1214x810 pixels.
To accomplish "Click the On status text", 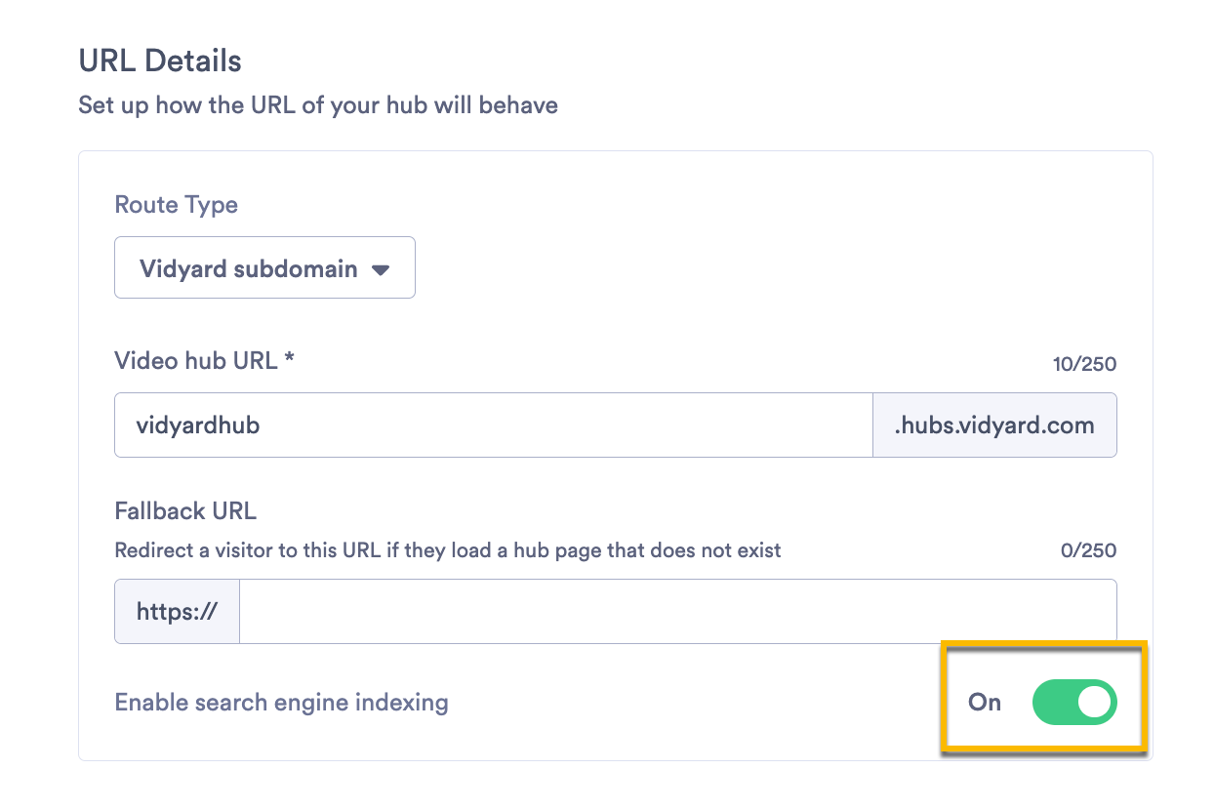I will pyautogui.click(x=985, y=702).
